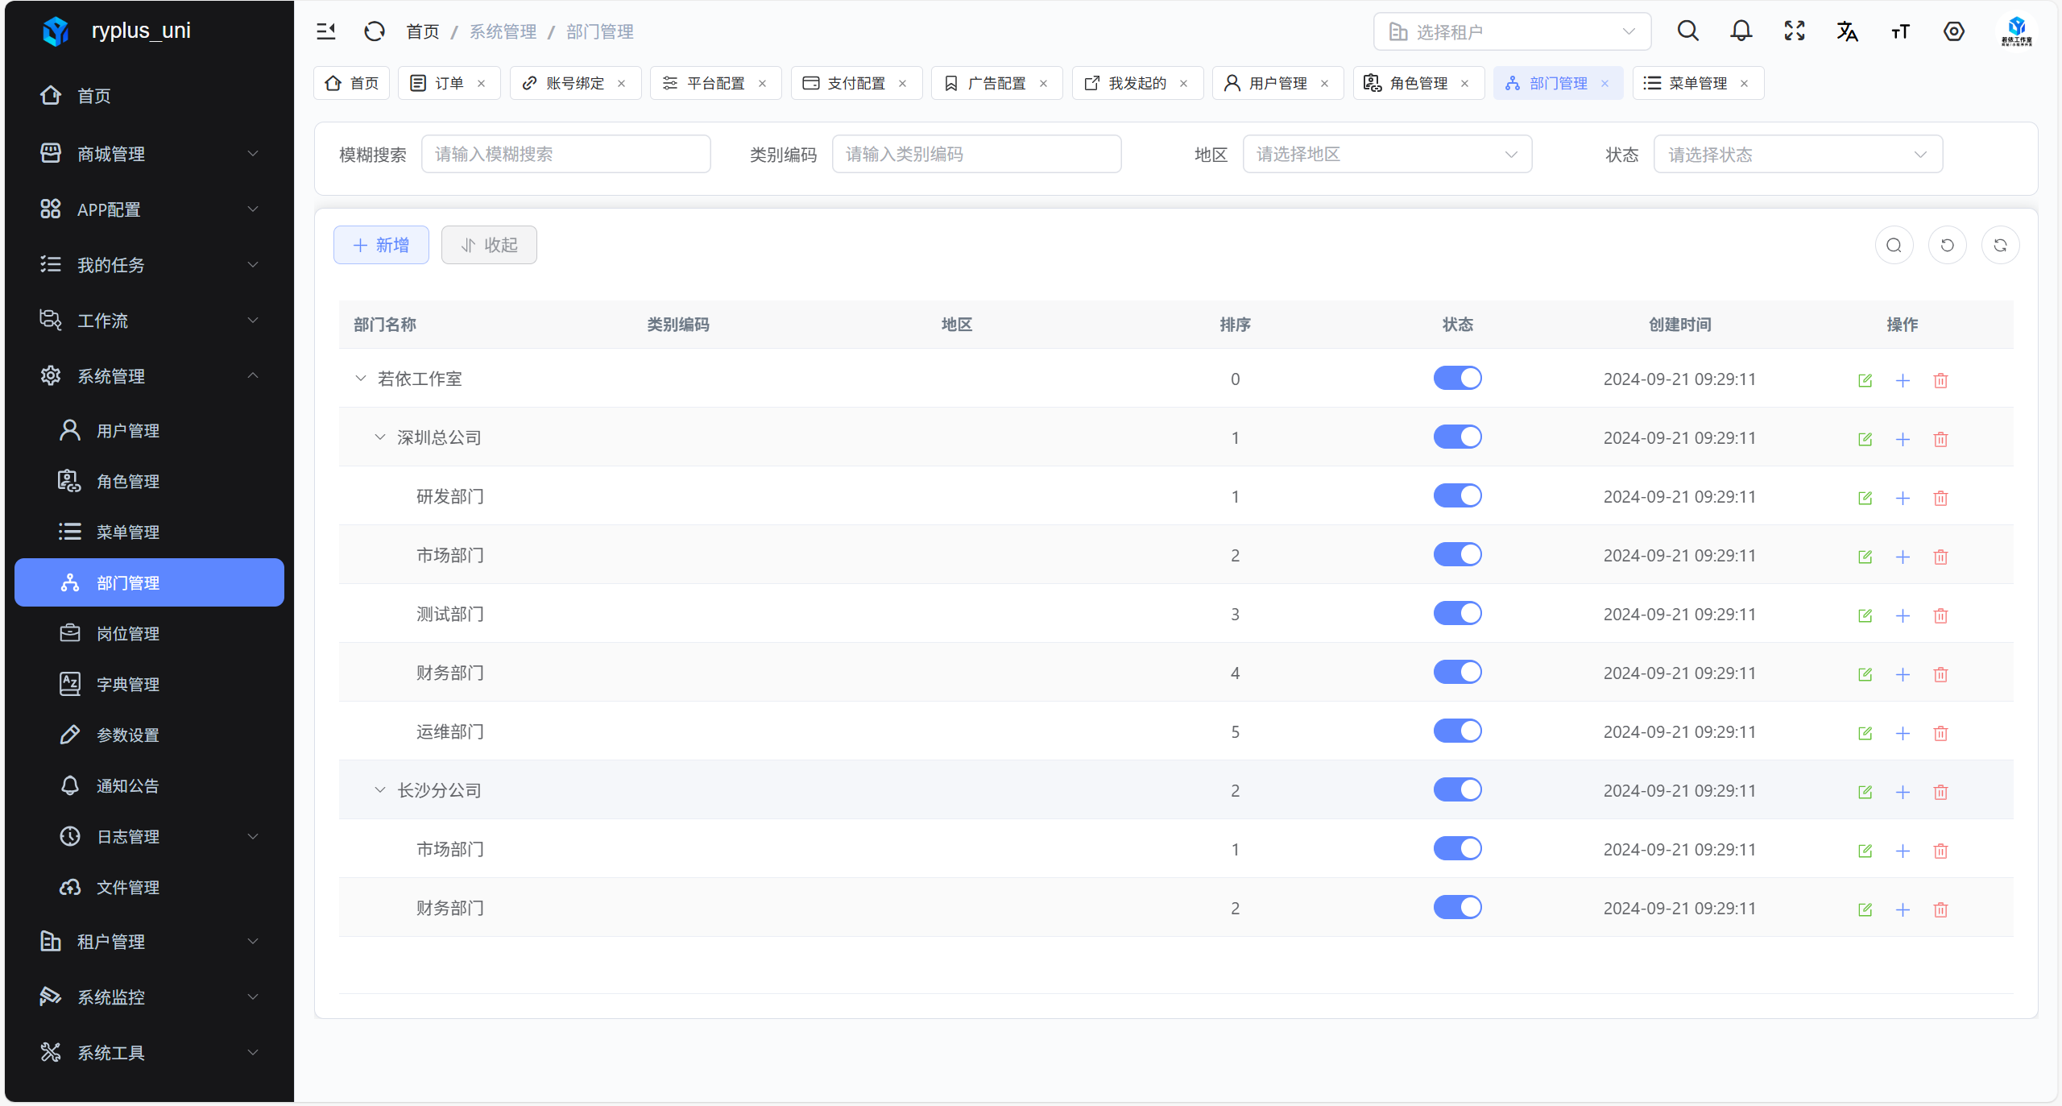Click the notification bell icon in header
This screenshot has height=1106, width=2062.
[x=1741, y=31]
